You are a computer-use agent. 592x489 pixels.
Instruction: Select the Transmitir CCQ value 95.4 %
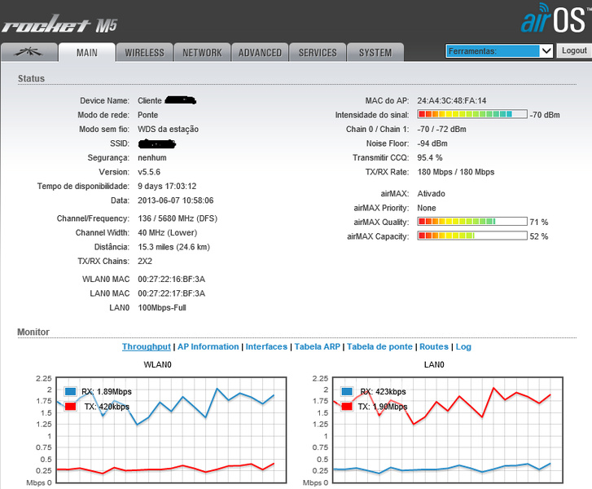click(430, 157)
